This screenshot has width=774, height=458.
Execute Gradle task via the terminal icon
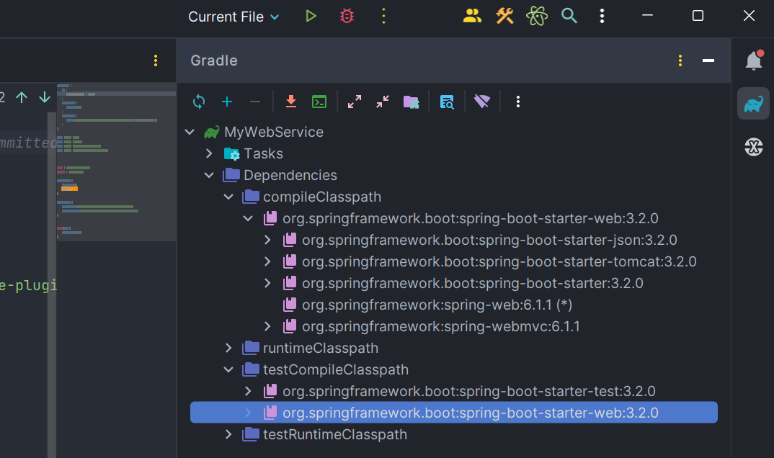pos(319,102)
